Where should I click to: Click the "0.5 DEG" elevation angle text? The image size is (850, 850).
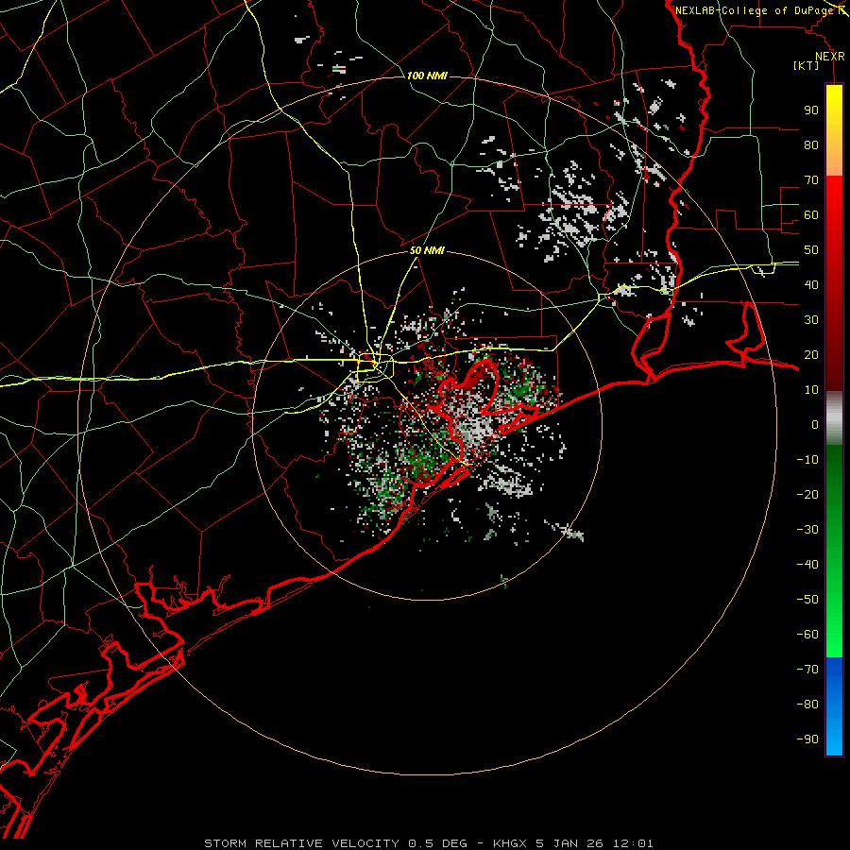437,843
